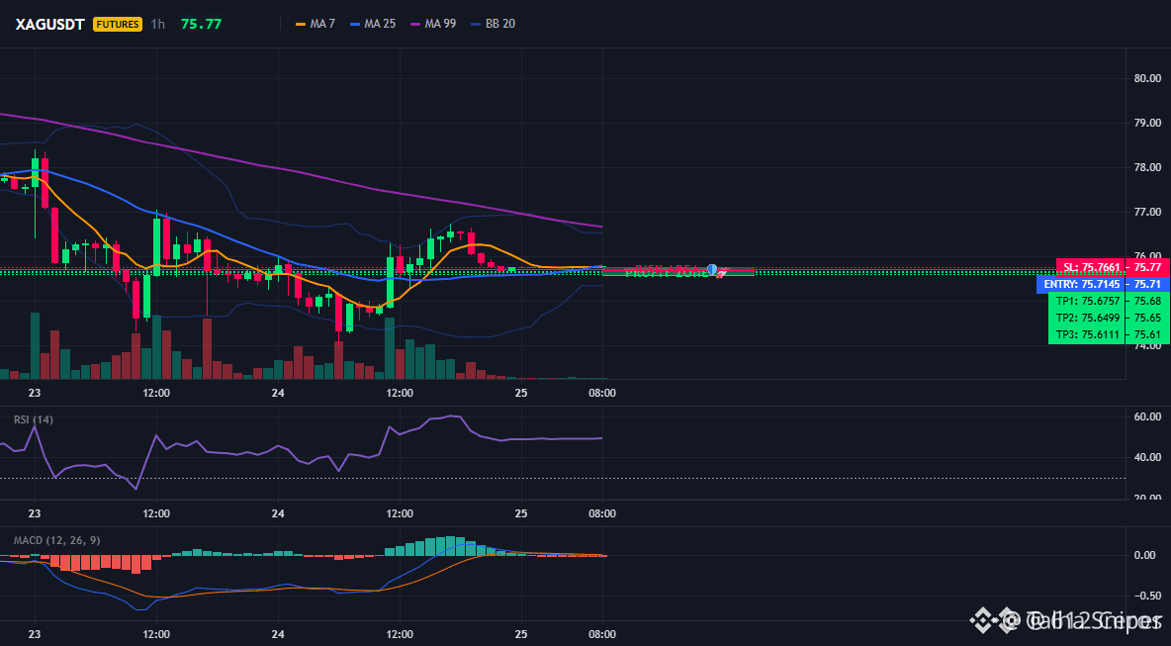
Task: Click the 60.00 RSI axis label
Action: (x=1147, y=416)
